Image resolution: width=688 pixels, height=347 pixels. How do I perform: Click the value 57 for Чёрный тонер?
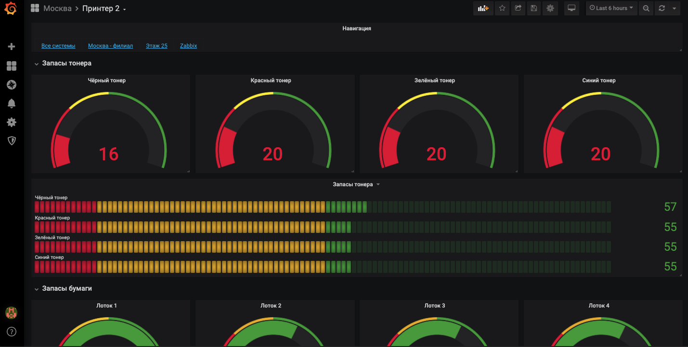pyautogui.click(x=670, y=207)
